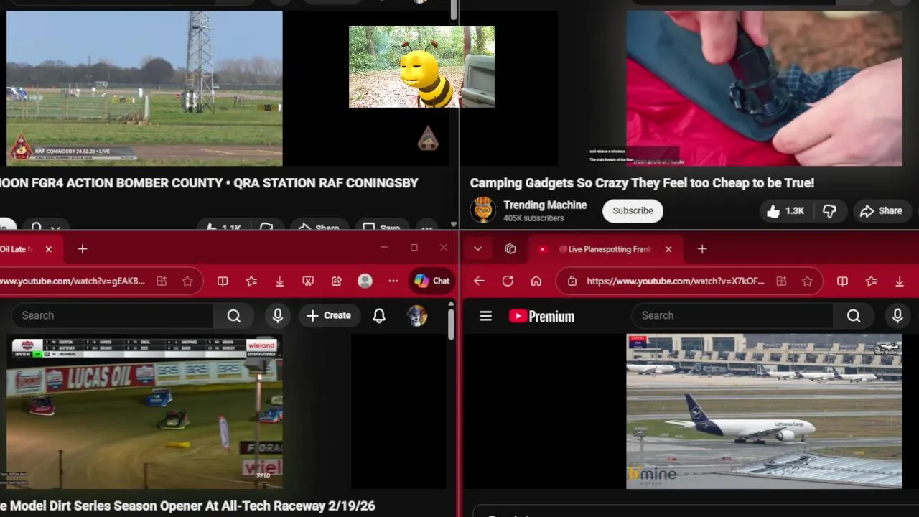The image size is (919, 517).
Task: Click the camping gadget video player
Action: (x=764, y=88)
